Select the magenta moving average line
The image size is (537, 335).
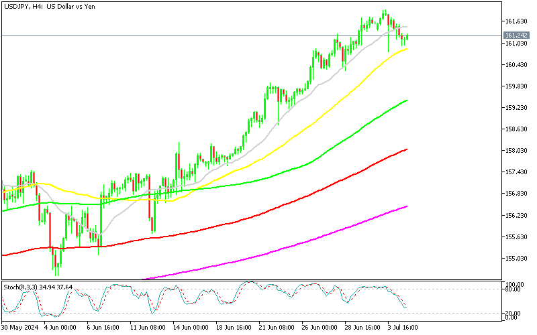[274, 253]
